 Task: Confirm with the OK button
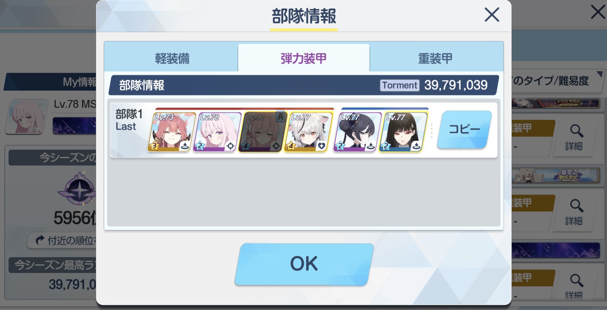(x=304, y=264)
